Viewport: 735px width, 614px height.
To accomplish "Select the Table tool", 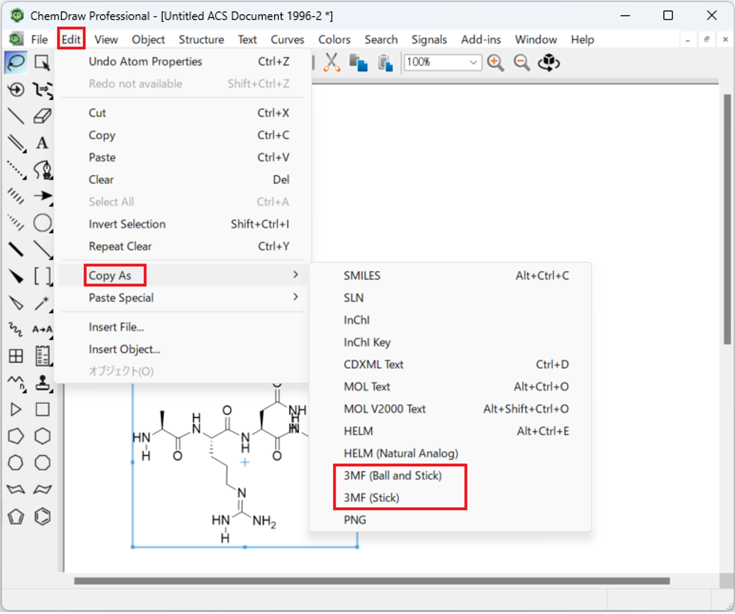I will [16, 356].
